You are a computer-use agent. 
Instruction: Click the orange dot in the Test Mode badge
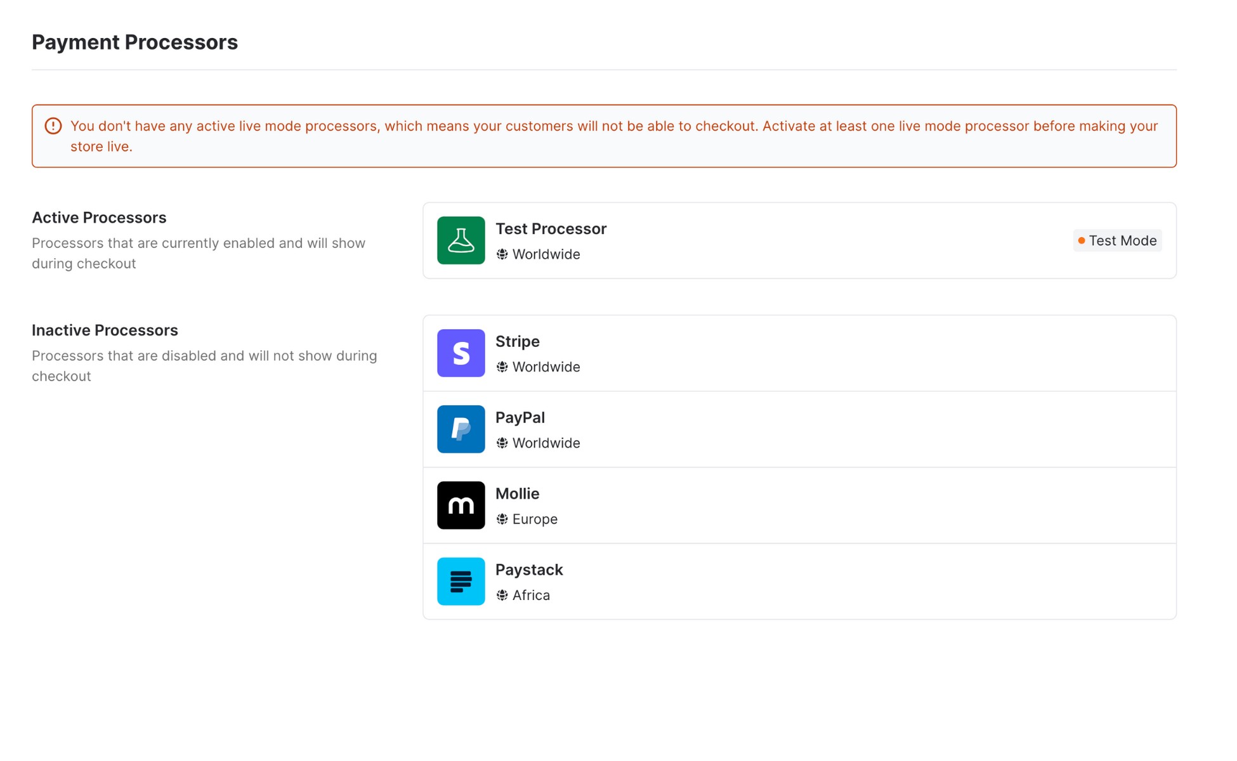(1082, 241)
